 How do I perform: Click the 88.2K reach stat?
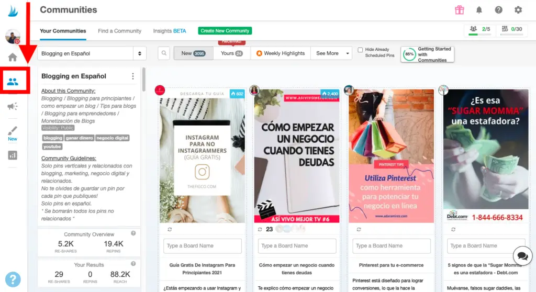click(120, 277)
